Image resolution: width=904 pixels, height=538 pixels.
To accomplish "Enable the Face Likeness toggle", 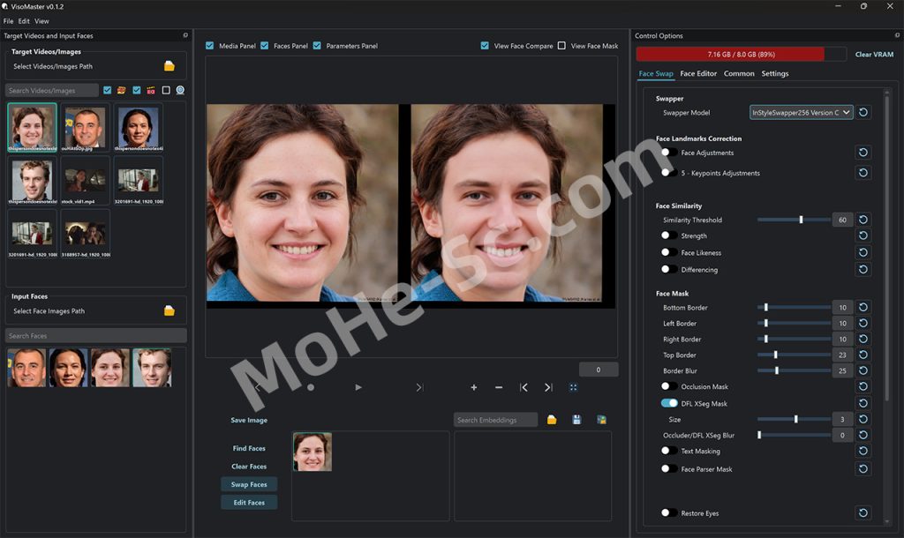I will point(669,252).
